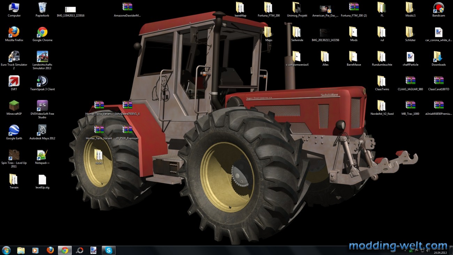This screenshot has width=453, height=255.
Task: Open the leereMap folder
Action: 240,9
